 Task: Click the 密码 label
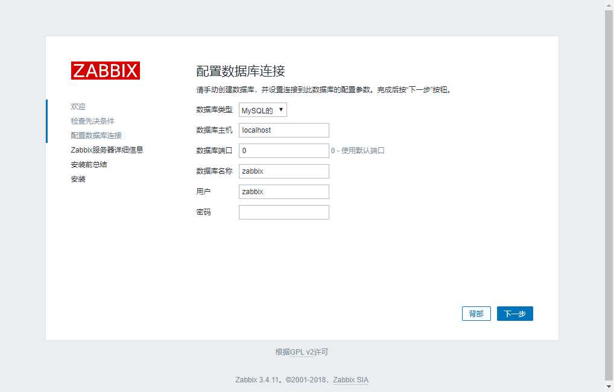coord(203,212)
